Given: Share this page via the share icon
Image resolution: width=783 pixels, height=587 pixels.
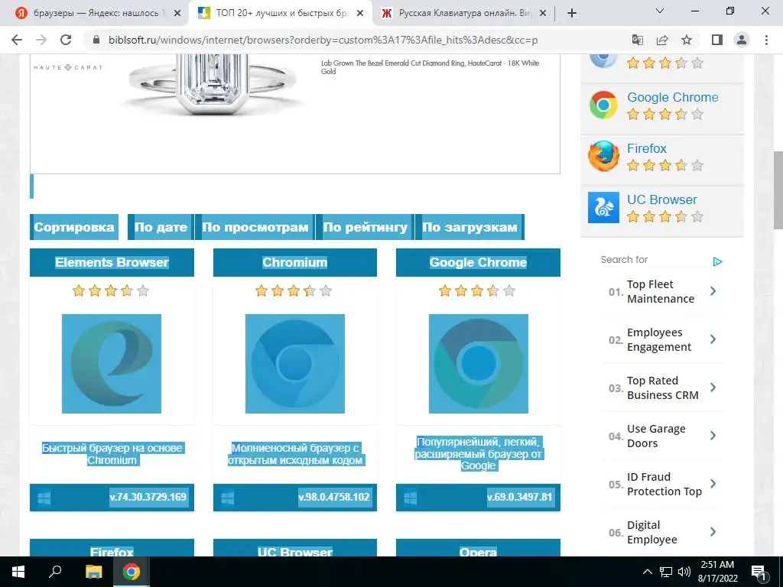Looking at the screenshot, I should 662,40.
